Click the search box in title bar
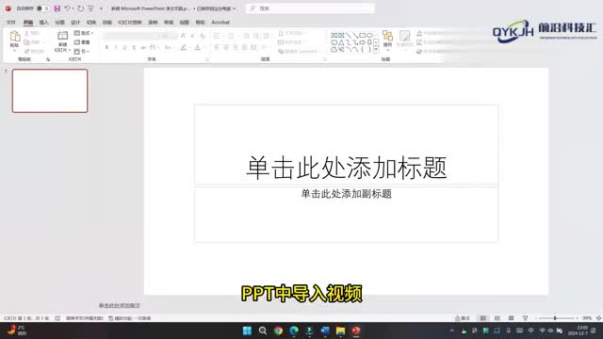This screenshot has height=339, width=603. [x=310, y=8]
